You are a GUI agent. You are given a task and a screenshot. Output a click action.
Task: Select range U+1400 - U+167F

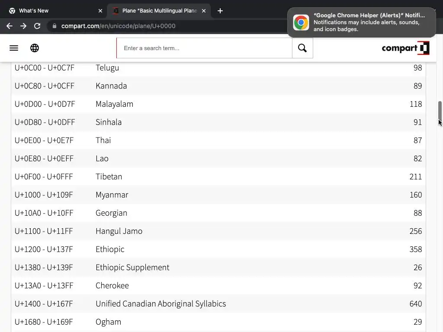click(44, 304)
